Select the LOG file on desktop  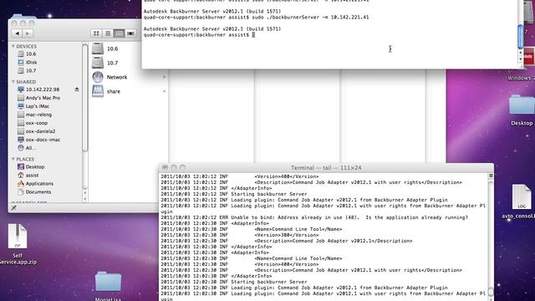(x=521, y=202)
